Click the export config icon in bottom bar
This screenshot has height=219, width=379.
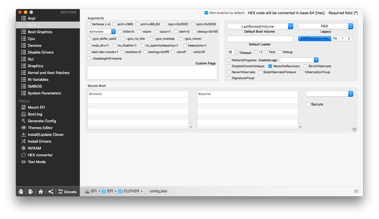(x=31, y=191)
